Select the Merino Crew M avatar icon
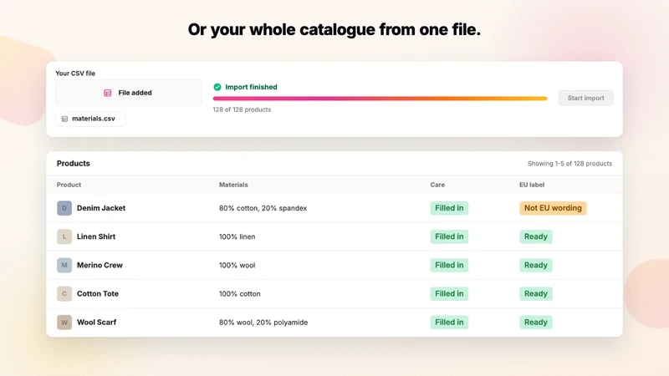 coord(64,265)
